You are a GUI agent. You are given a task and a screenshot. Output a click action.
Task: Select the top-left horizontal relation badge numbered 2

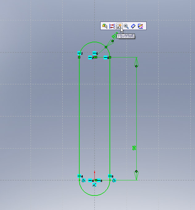79,53
